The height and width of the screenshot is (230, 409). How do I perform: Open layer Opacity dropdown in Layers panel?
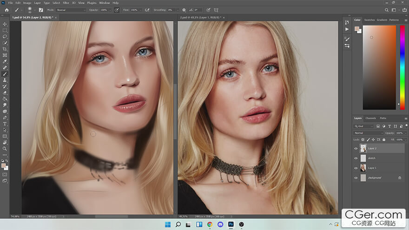406,133
